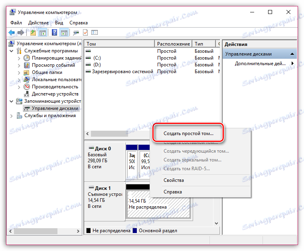This screenshot has width=304, height=251.
Task: Open the Вид menu
Action: (x=59, y=23)
